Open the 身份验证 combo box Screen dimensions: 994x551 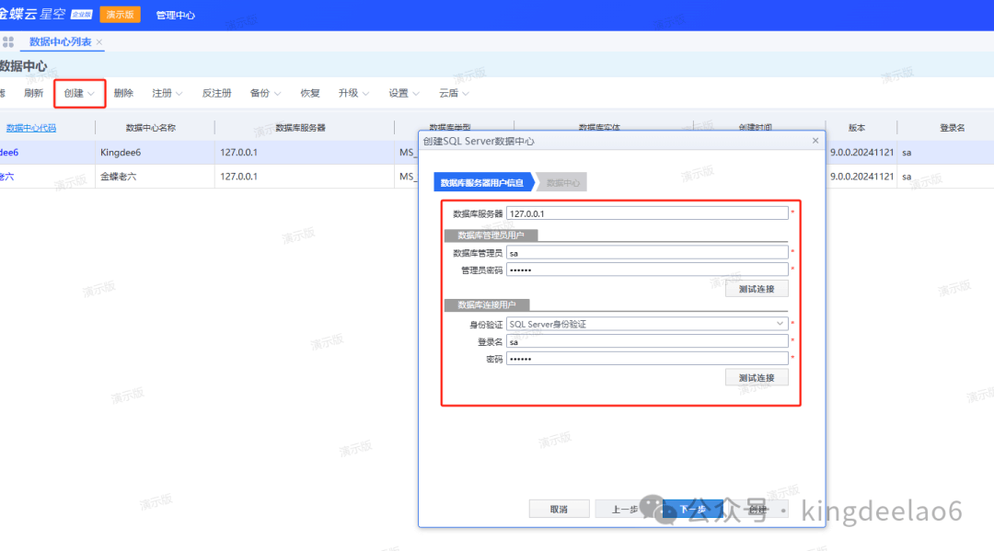pyautogui.click(x=647, y=324)
